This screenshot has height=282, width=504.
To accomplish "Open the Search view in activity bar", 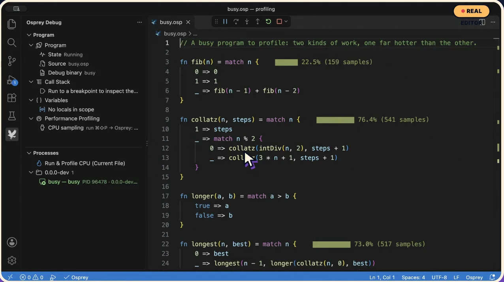I will [12, 43].
